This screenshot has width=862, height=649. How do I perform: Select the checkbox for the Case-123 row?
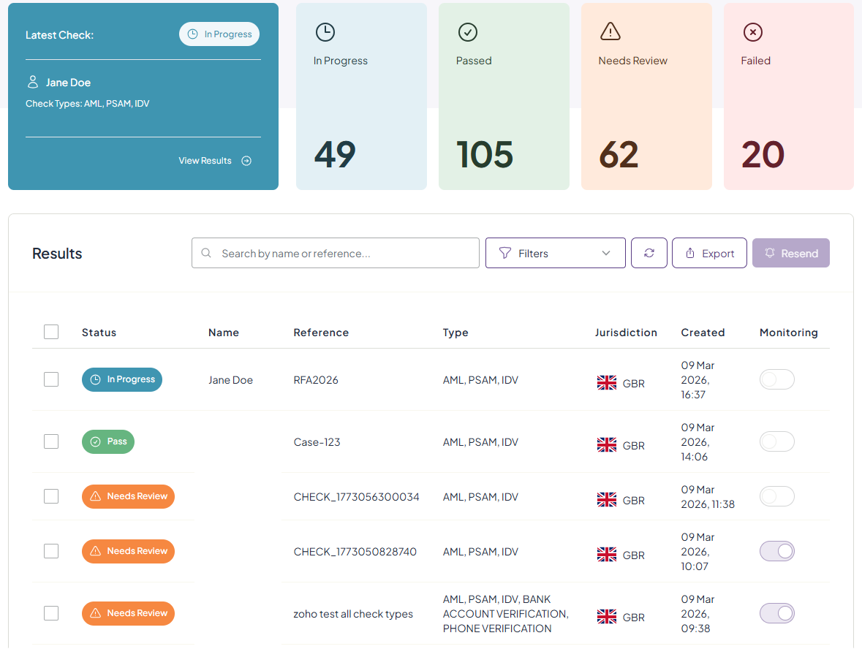pyautogui.click(x=51, y=441)
